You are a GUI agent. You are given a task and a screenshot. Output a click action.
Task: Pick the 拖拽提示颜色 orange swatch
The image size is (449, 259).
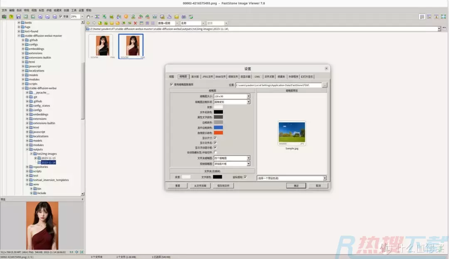(218, 133)
